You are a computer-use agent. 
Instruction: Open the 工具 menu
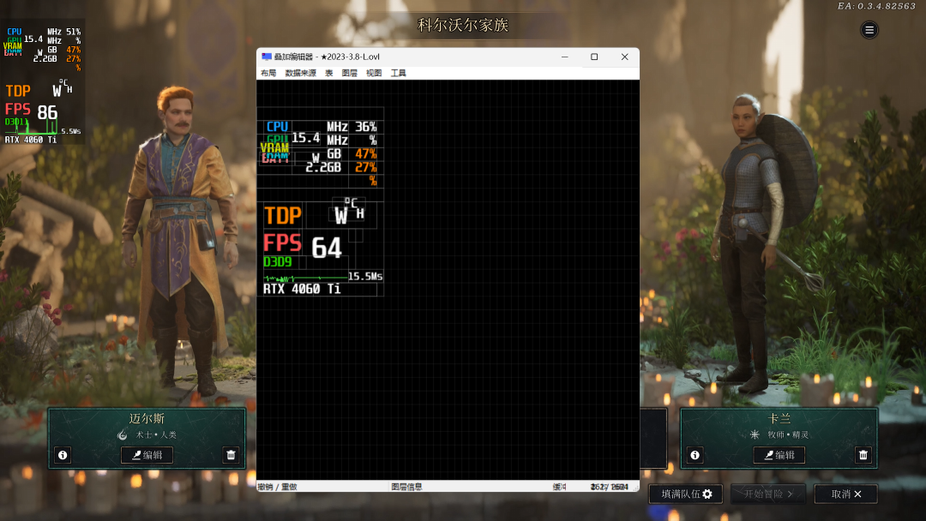coord(398,73)
